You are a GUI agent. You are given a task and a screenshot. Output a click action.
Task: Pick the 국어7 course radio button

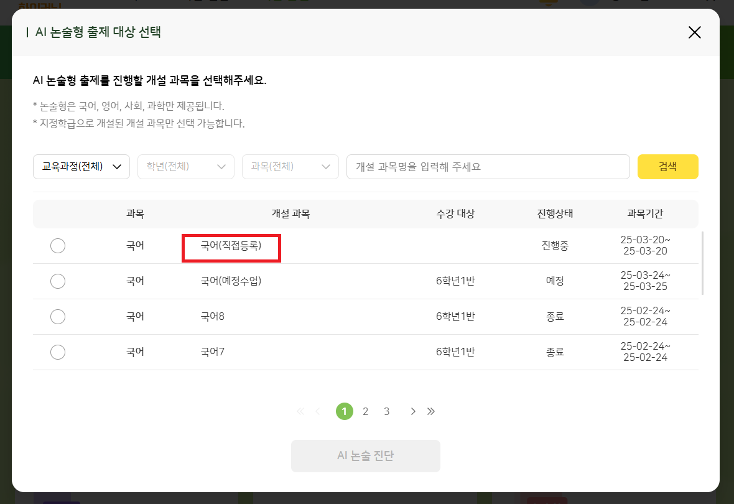(x=58, y=352)
